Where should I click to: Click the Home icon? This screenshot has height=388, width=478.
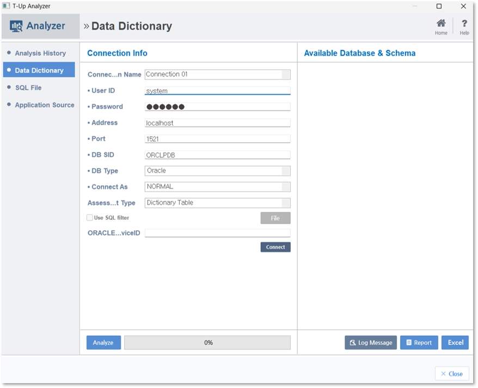pos(441,24)
